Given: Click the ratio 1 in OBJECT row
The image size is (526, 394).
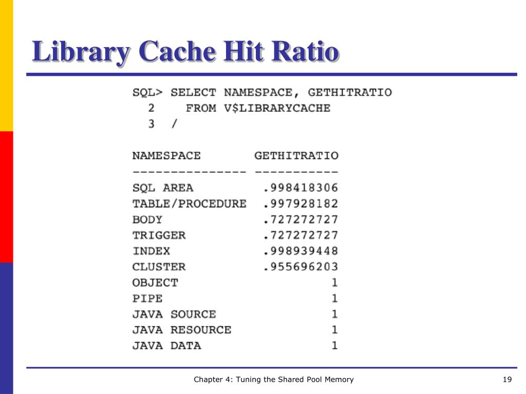Looking at the screenshot, I should click(x=334, y=283).
